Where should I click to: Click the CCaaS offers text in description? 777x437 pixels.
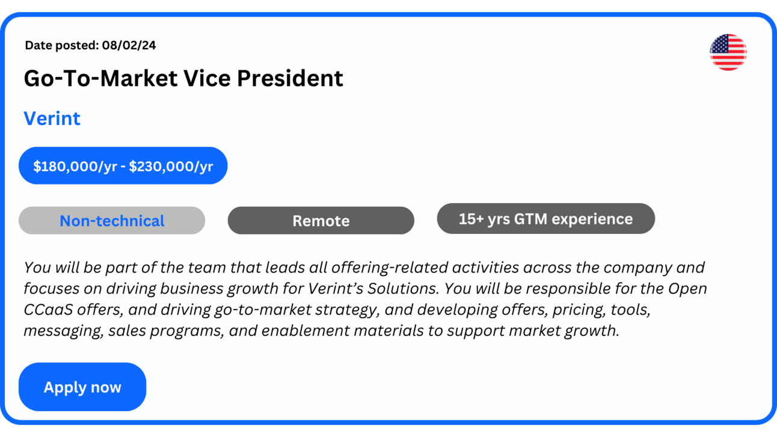(68, 310)
